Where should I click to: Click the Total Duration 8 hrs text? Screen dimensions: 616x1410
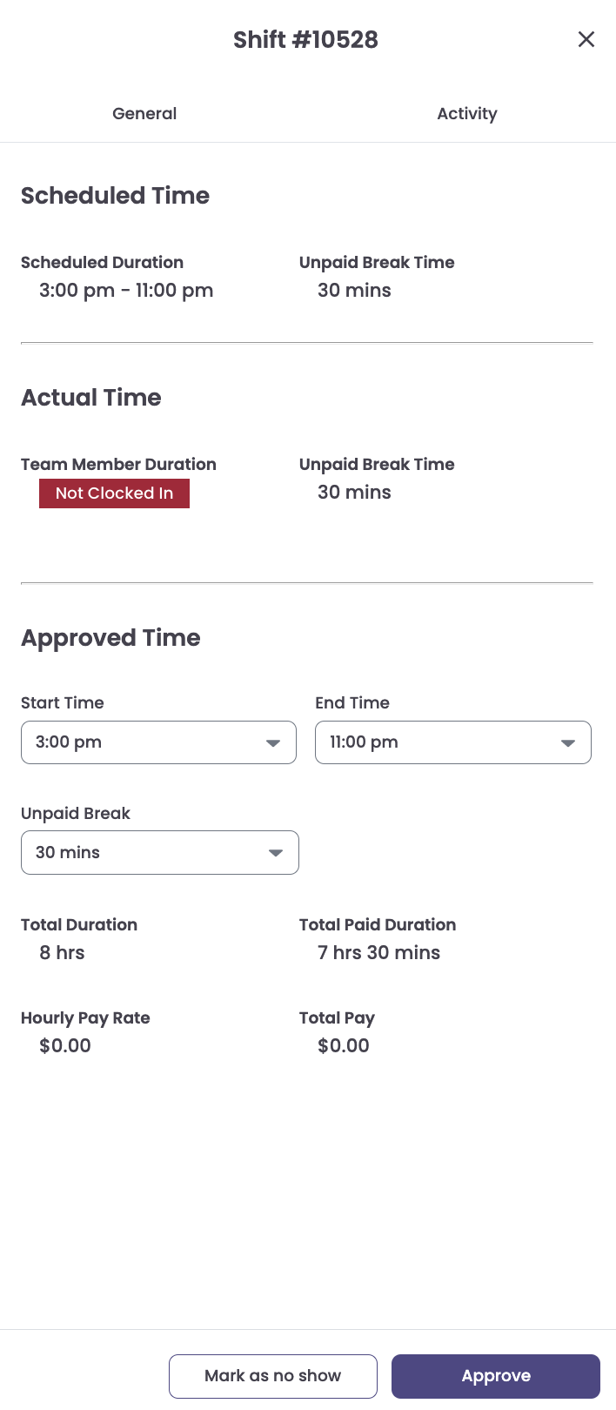click(62, 952)
